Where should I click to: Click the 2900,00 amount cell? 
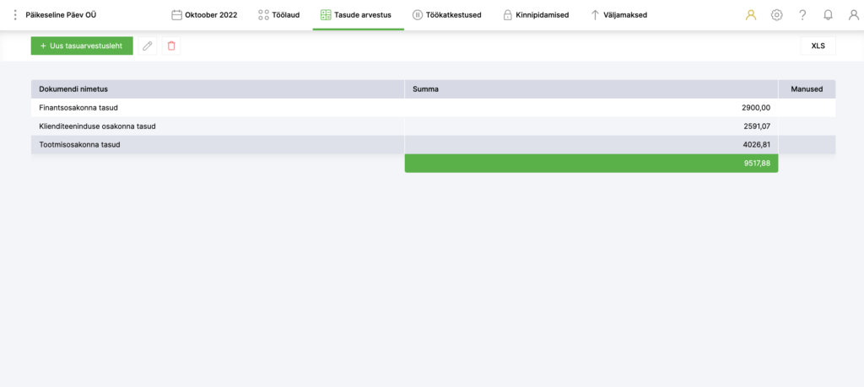[591, 108]
